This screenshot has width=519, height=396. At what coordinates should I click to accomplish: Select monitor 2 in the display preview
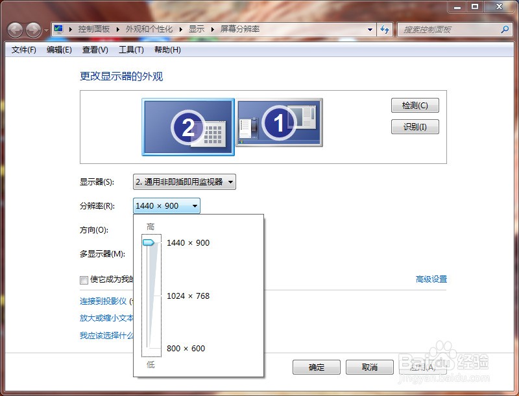pyautogui.click(x=187, y=127)
